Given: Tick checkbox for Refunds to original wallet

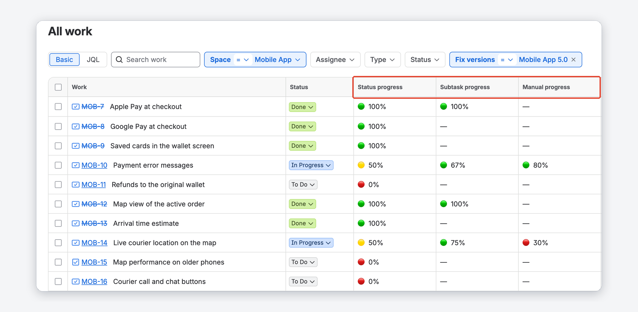Looking at the screenshot, I should [58, 184].
